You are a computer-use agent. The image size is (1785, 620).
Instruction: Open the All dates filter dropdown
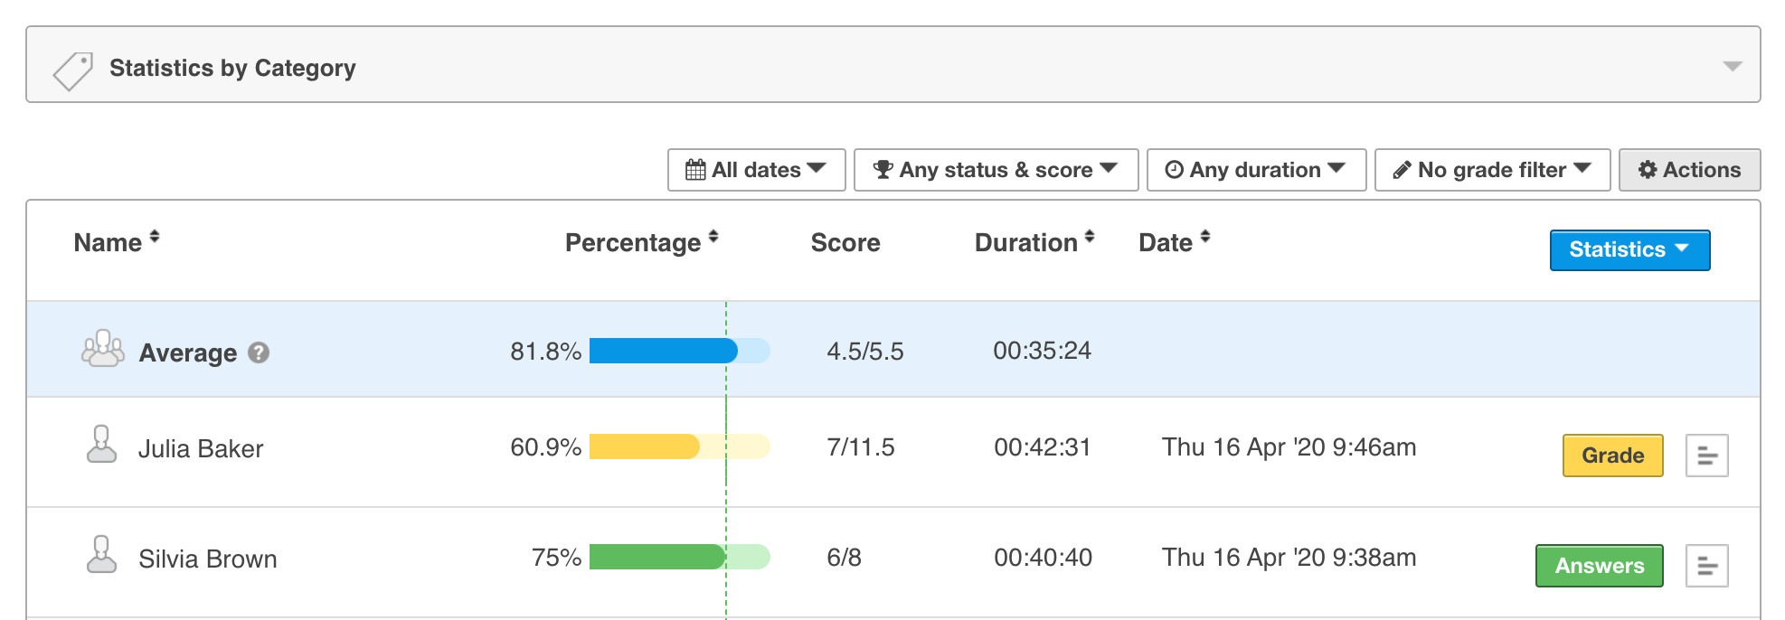coord(756,170)
